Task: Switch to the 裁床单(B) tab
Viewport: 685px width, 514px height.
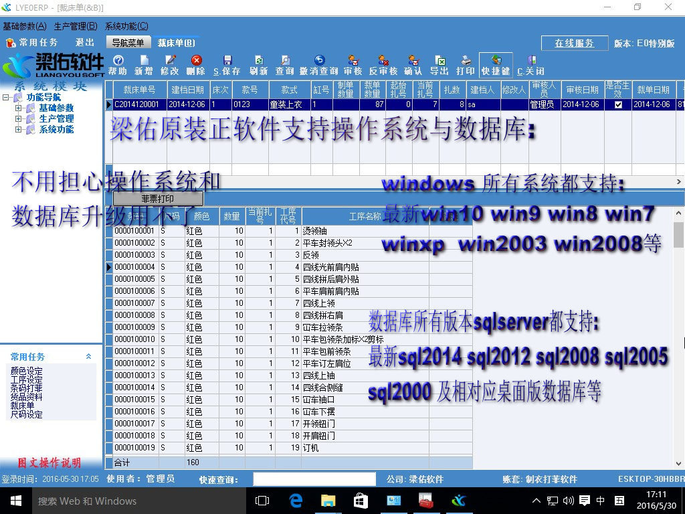Action: pos(176,42)
